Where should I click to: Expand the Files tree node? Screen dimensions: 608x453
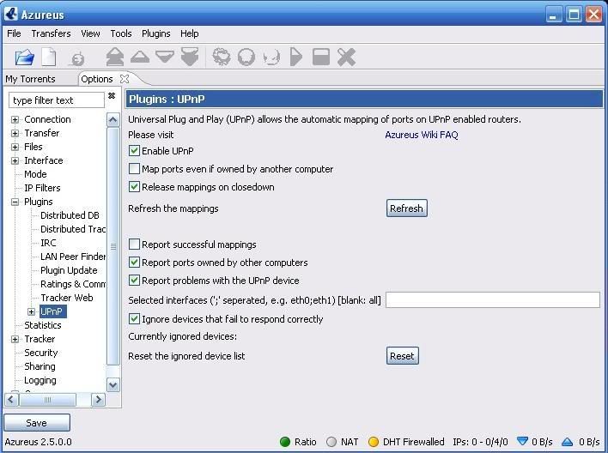click(15, 148)
